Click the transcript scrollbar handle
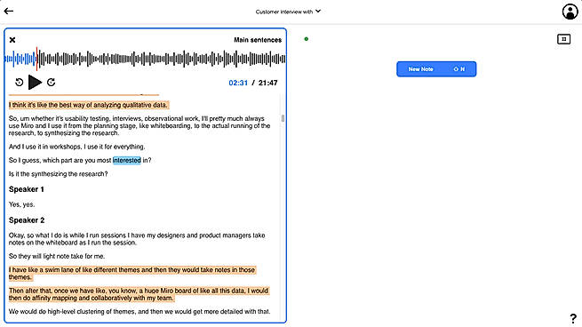582x327 pixels. point(283,118)
